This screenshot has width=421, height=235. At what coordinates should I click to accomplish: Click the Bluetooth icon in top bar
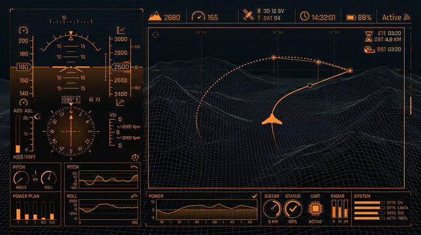[x=259, y=11]
